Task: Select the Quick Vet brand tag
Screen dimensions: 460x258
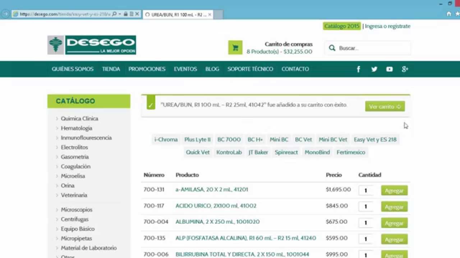Action: click(x=198, y=152)
